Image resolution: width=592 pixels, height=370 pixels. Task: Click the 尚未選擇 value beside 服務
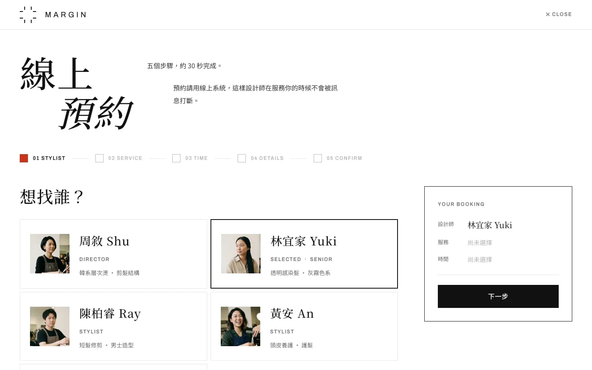click(480, 243)
